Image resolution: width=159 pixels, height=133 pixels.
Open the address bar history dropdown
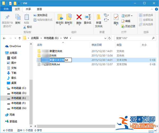point(105,38)
